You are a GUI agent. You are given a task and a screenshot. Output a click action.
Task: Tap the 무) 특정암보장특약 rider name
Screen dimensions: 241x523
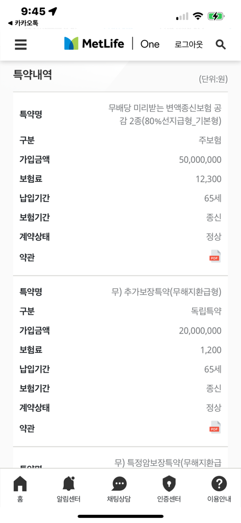pos(168,463)
